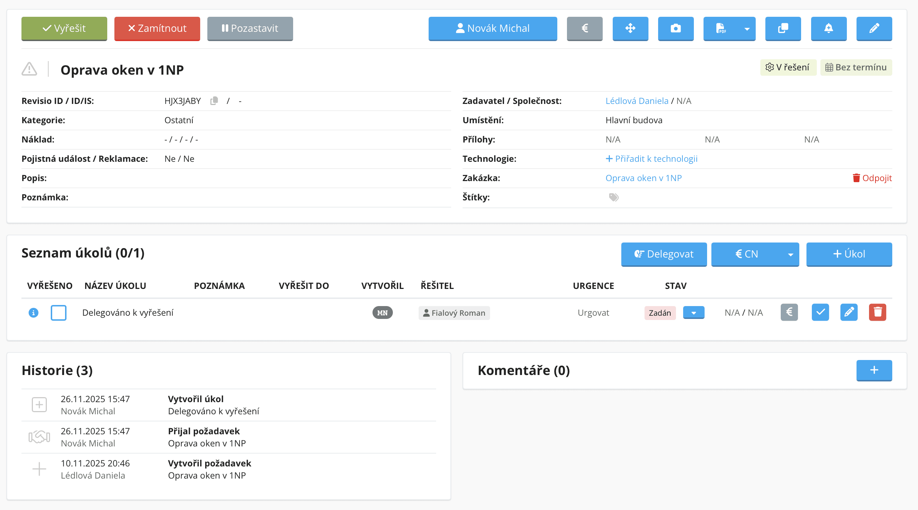Viewport: 918px width, 510px height.
Task: Click the Přiřadit k technologii link
Action: click(651, 159)
